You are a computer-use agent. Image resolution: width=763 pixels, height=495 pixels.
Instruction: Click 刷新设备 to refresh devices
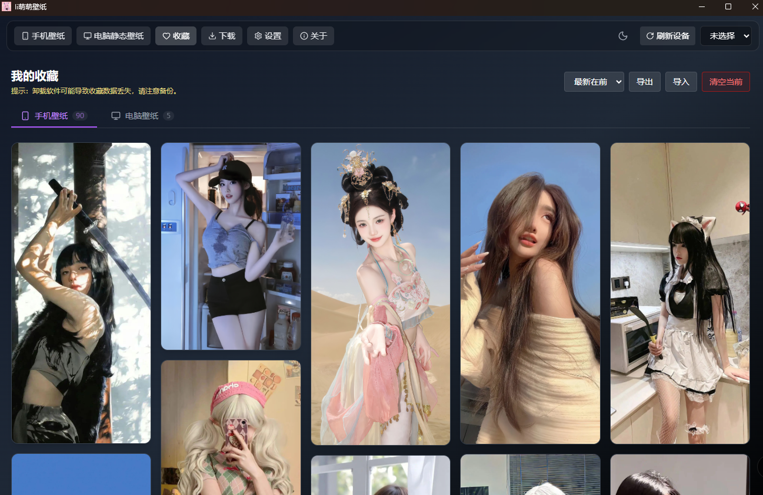[668, 36]
